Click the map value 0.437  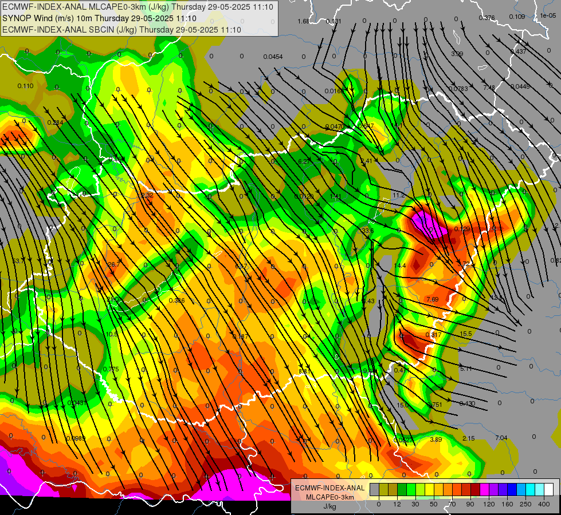(518, 51)
